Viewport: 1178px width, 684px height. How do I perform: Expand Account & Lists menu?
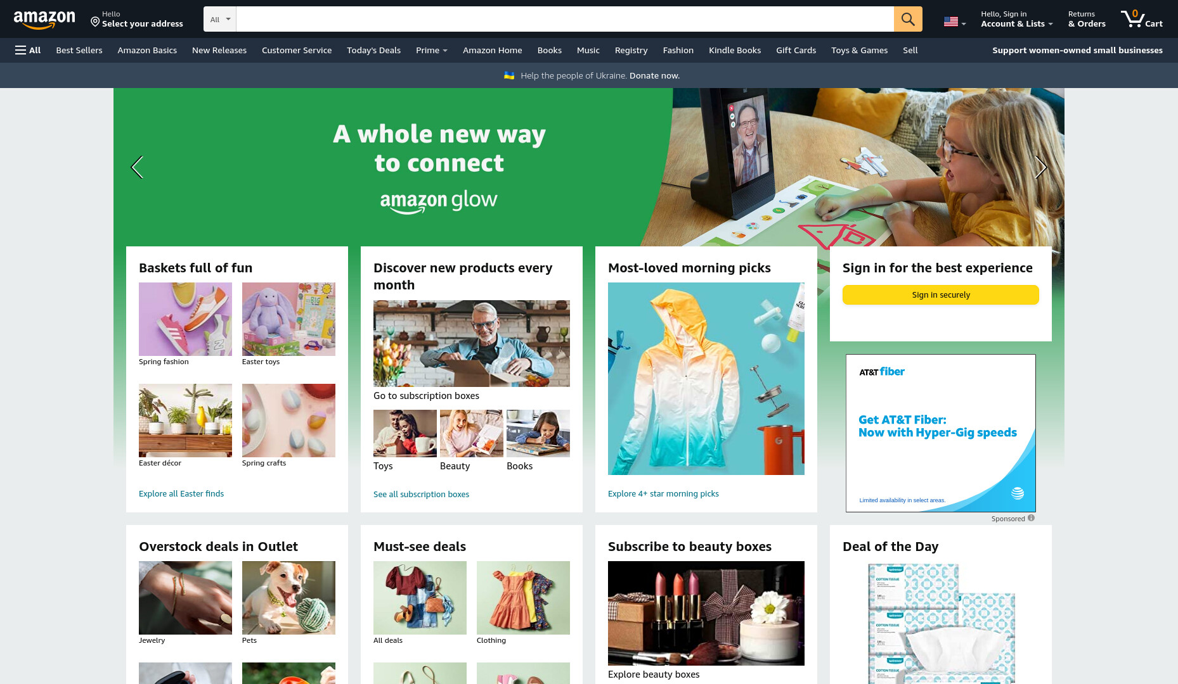pyautogui.click(x=1017, y=19)
